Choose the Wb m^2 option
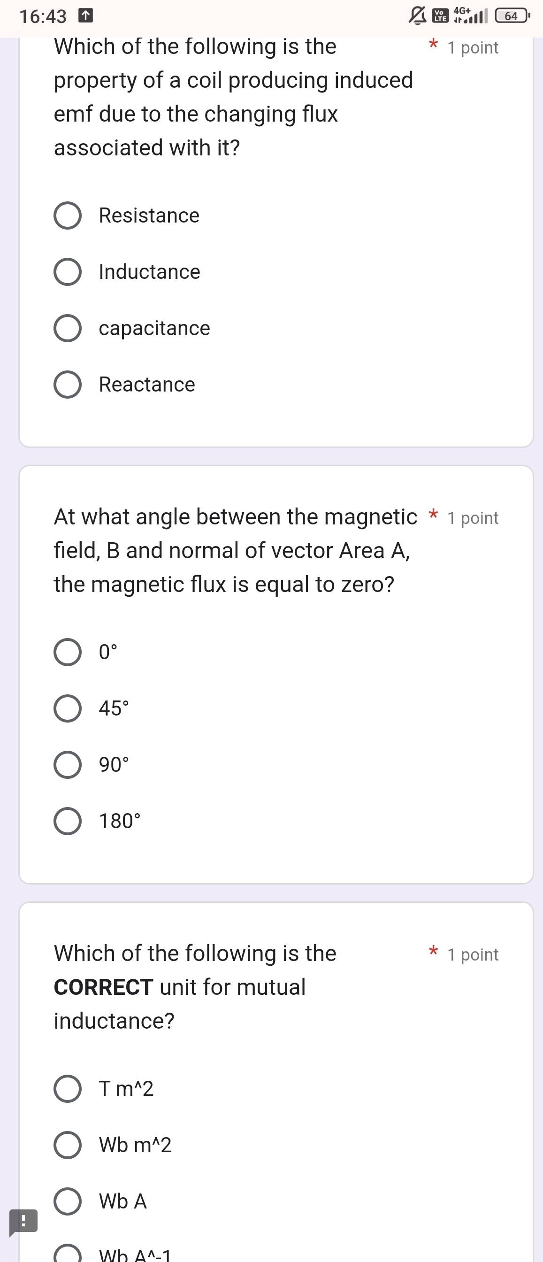Image resolution: width=543 pixels, height=1262 pixels. [x=68, y=1145]
